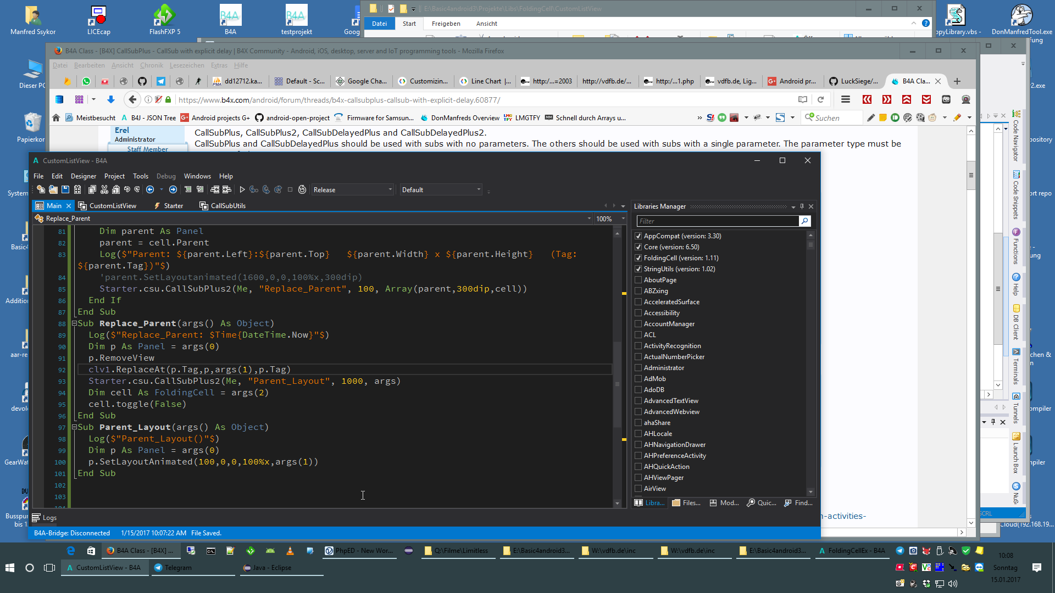
Task: Switch to the CallSubUtils tab
Action: tap(223, 206)
